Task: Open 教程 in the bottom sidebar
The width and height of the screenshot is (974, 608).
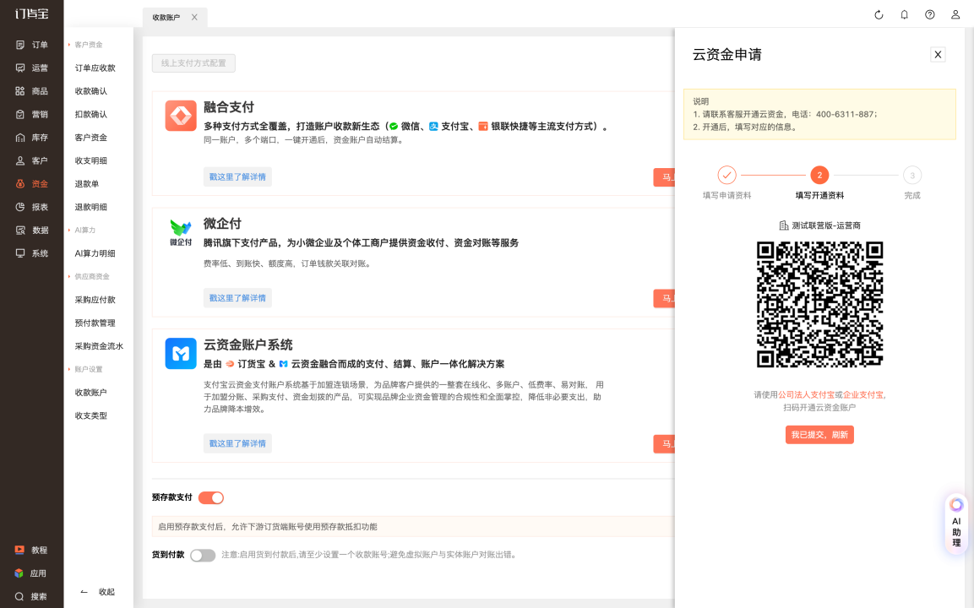Action: pyautogui.click(x=32, y=550)
